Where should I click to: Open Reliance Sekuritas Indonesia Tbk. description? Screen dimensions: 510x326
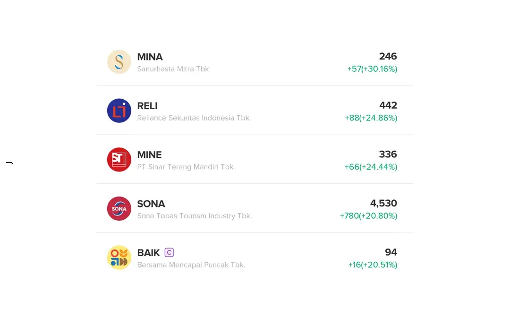[x=194, y=118]
